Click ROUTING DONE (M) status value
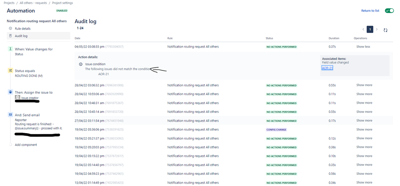This screenshot has height=186, width=400. click(x=29, y=76)
